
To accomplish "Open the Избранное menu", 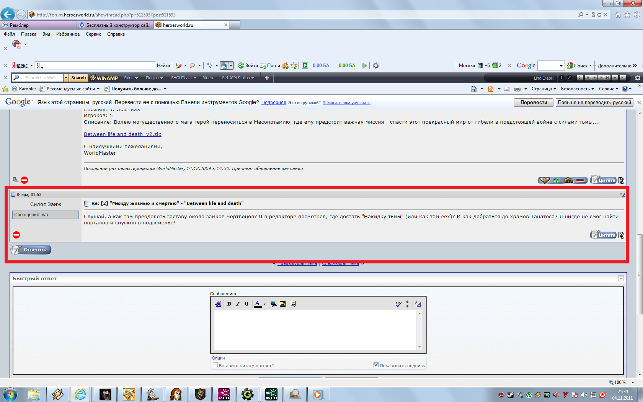I will [x=68, y=34].
